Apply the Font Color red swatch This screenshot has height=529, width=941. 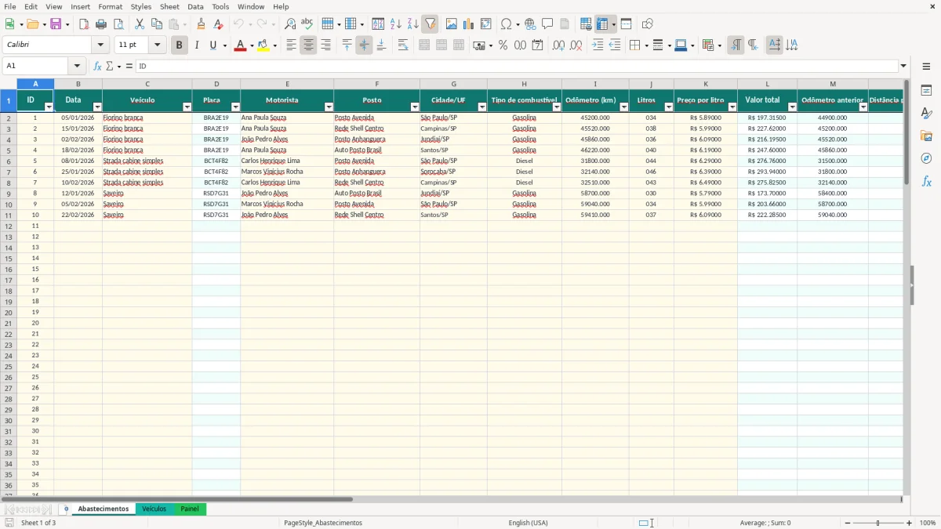pos(240,45)
